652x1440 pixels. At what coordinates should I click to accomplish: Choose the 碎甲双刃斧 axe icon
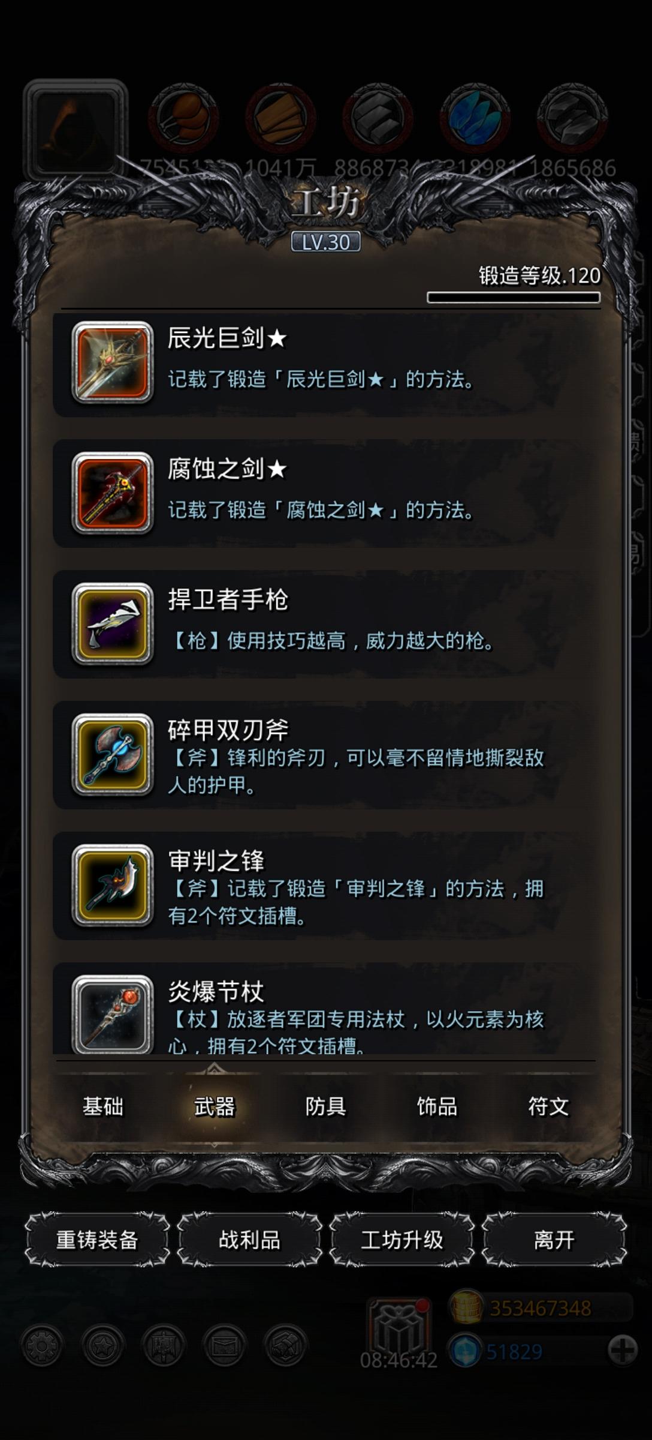tap(113, 755)
